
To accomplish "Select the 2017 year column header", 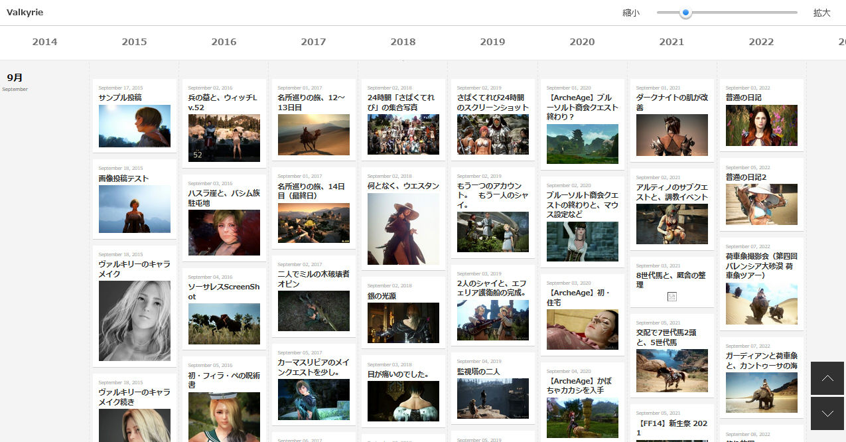I will (x=313, y=42).
